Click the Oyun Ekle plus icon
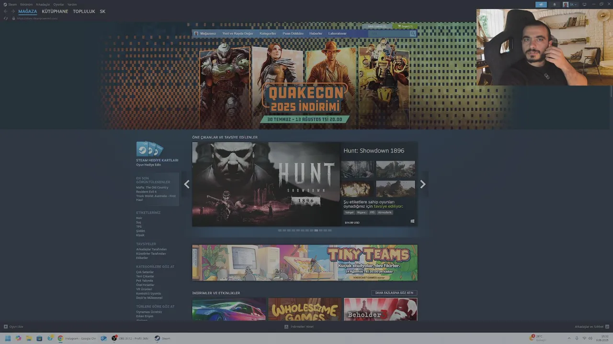613x344 pixels. [x=6, y=327]
